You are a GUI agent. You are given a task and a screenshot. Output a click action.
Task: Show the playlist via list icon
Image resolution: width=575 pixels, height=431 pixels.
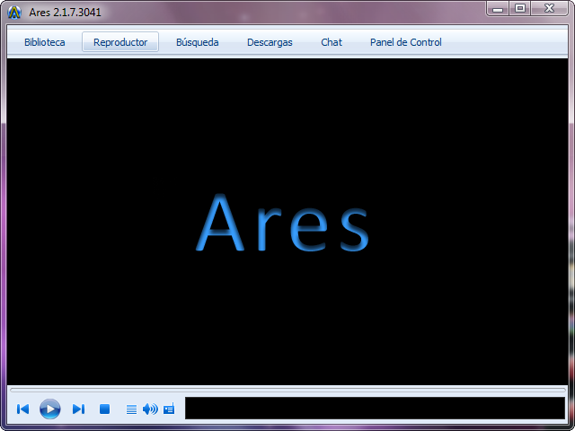tap(131, 409)
